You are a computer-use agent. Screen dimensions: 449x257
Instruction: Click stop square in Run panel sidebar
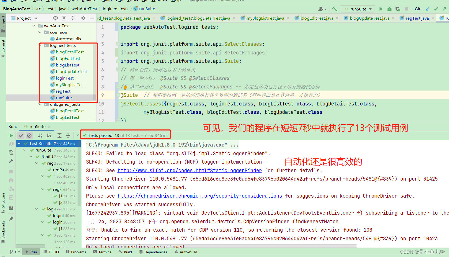click(11, 172)
